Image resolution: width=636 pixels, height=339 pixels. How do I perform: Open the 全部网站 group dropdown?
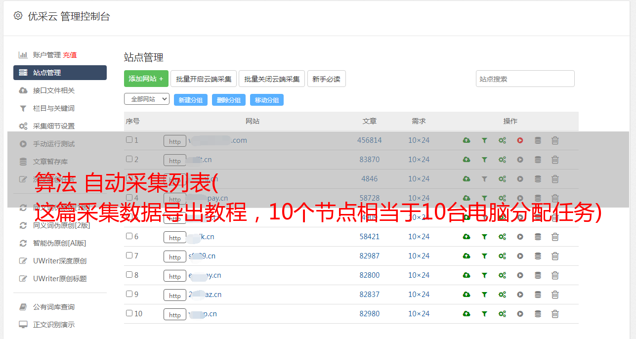tap(146, 99)
